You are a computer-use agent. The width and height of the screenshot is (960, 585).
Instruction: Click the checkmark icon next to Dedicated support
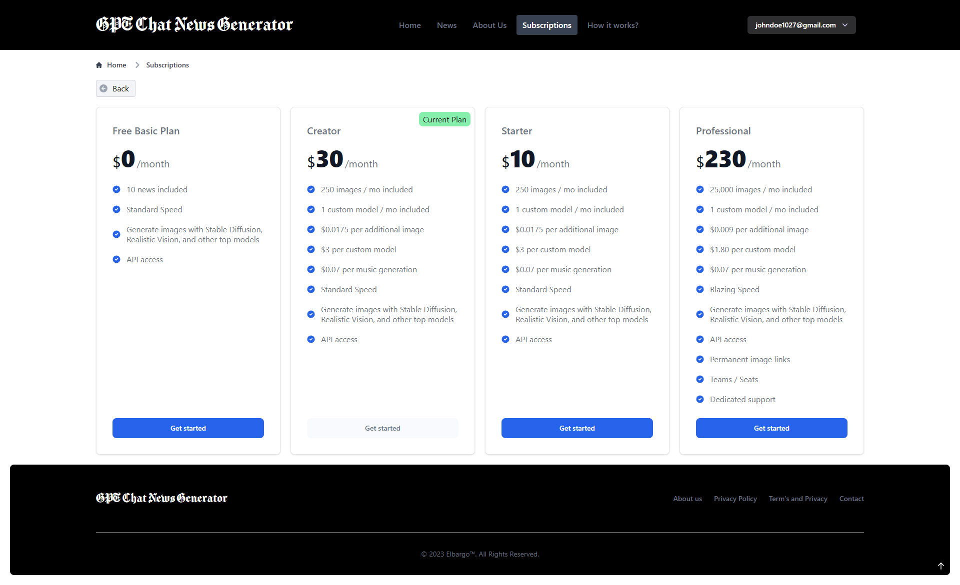coord(700,399)
